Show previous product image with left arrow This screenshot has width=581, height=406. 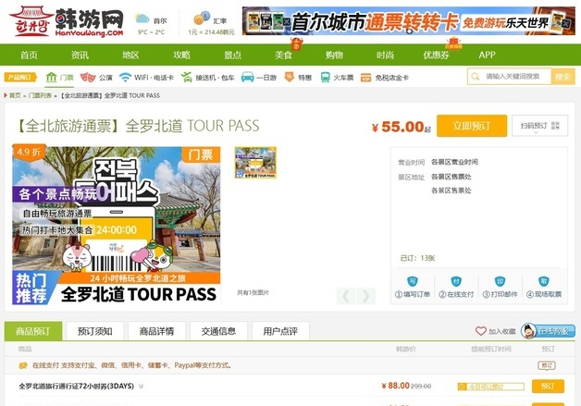tap(346, 296)
